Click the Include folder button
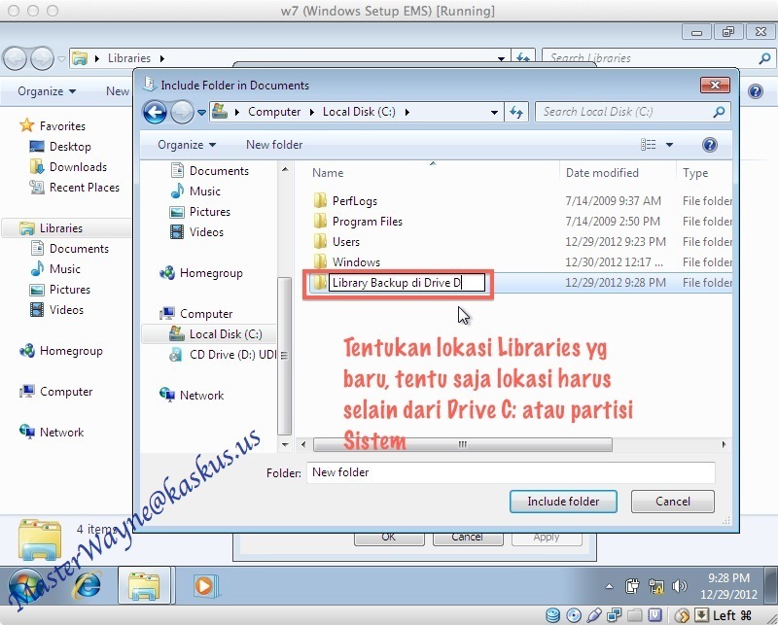The image size is (778, 625). [564, 502]
